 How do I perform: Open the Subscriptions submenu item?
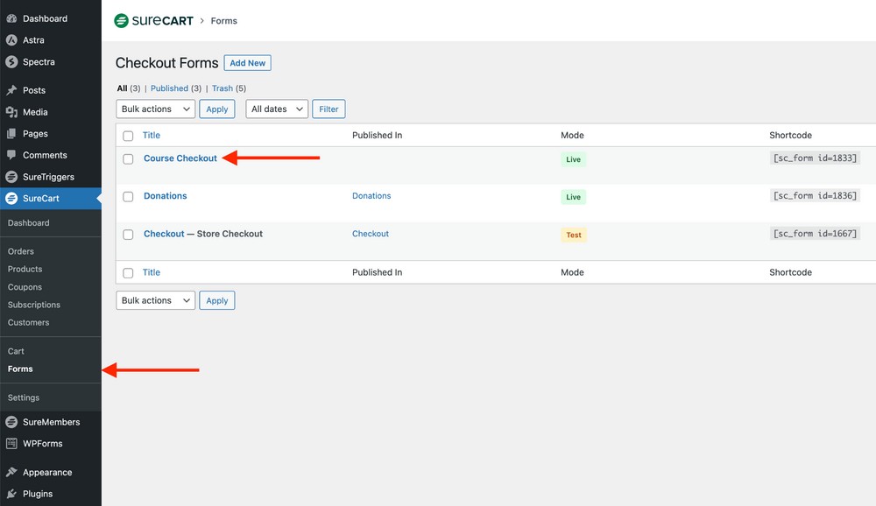coord(34,305)
